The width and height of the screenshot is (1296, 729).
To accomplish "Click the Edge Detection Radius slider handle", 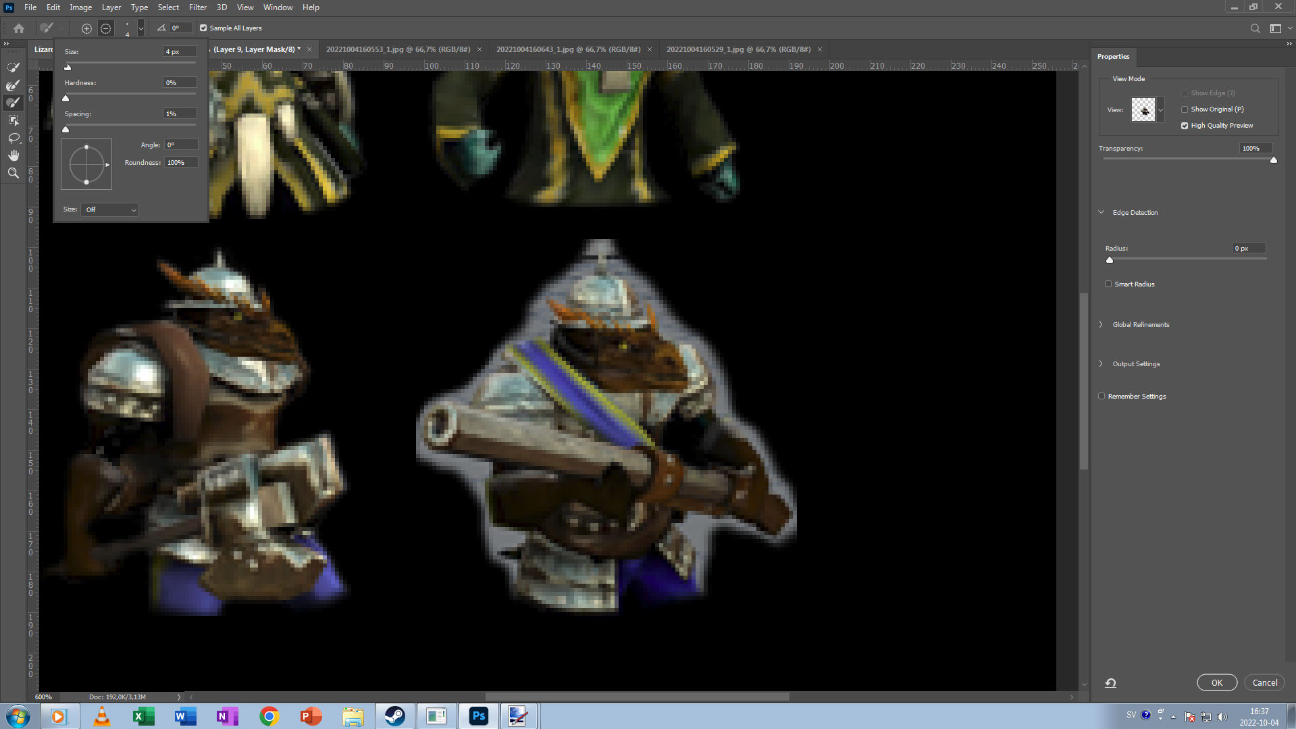I will tap(1110, 260).
